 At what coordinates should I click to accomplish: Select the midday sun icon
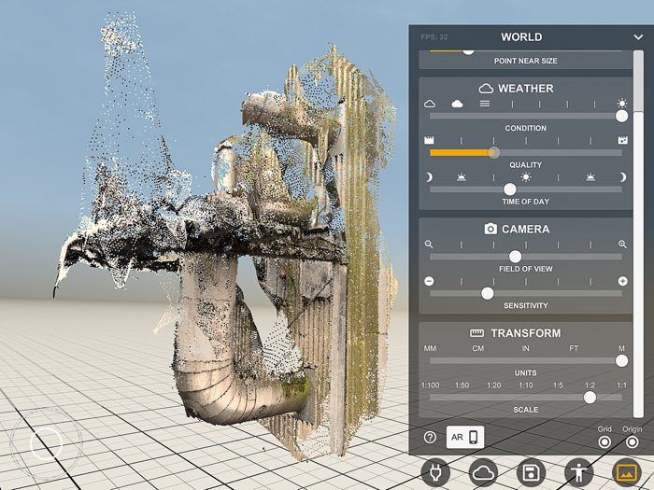(x=526, y=177)
